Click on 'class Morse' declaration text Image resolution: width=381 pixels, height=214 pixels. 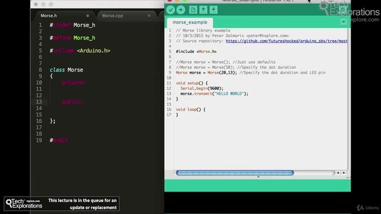tap(66, 70)
